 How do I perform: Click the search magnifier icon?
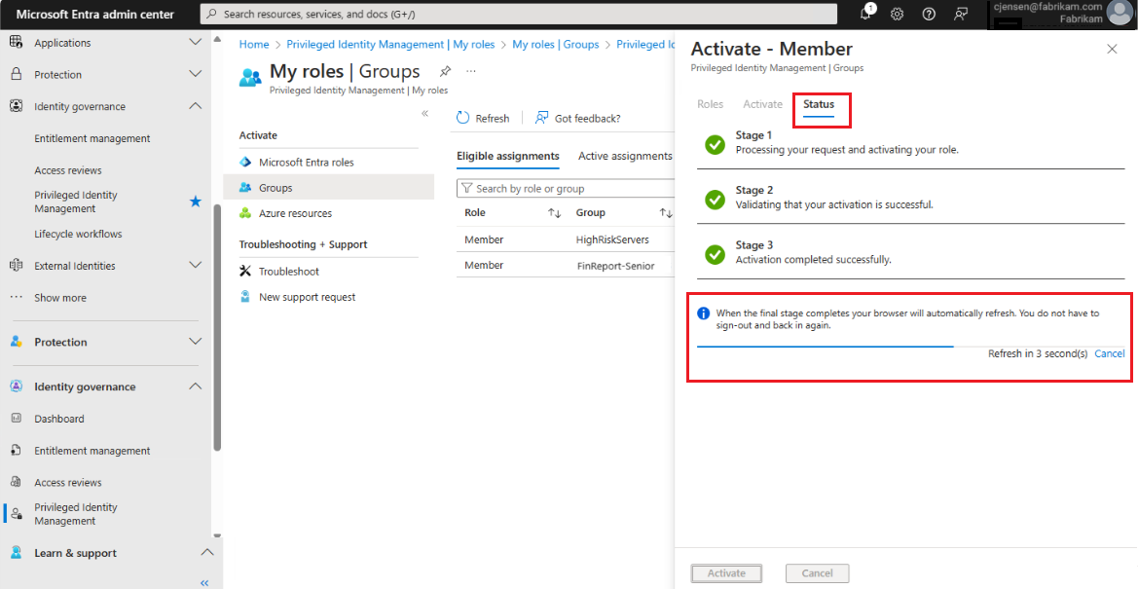[x=212, y=14]
